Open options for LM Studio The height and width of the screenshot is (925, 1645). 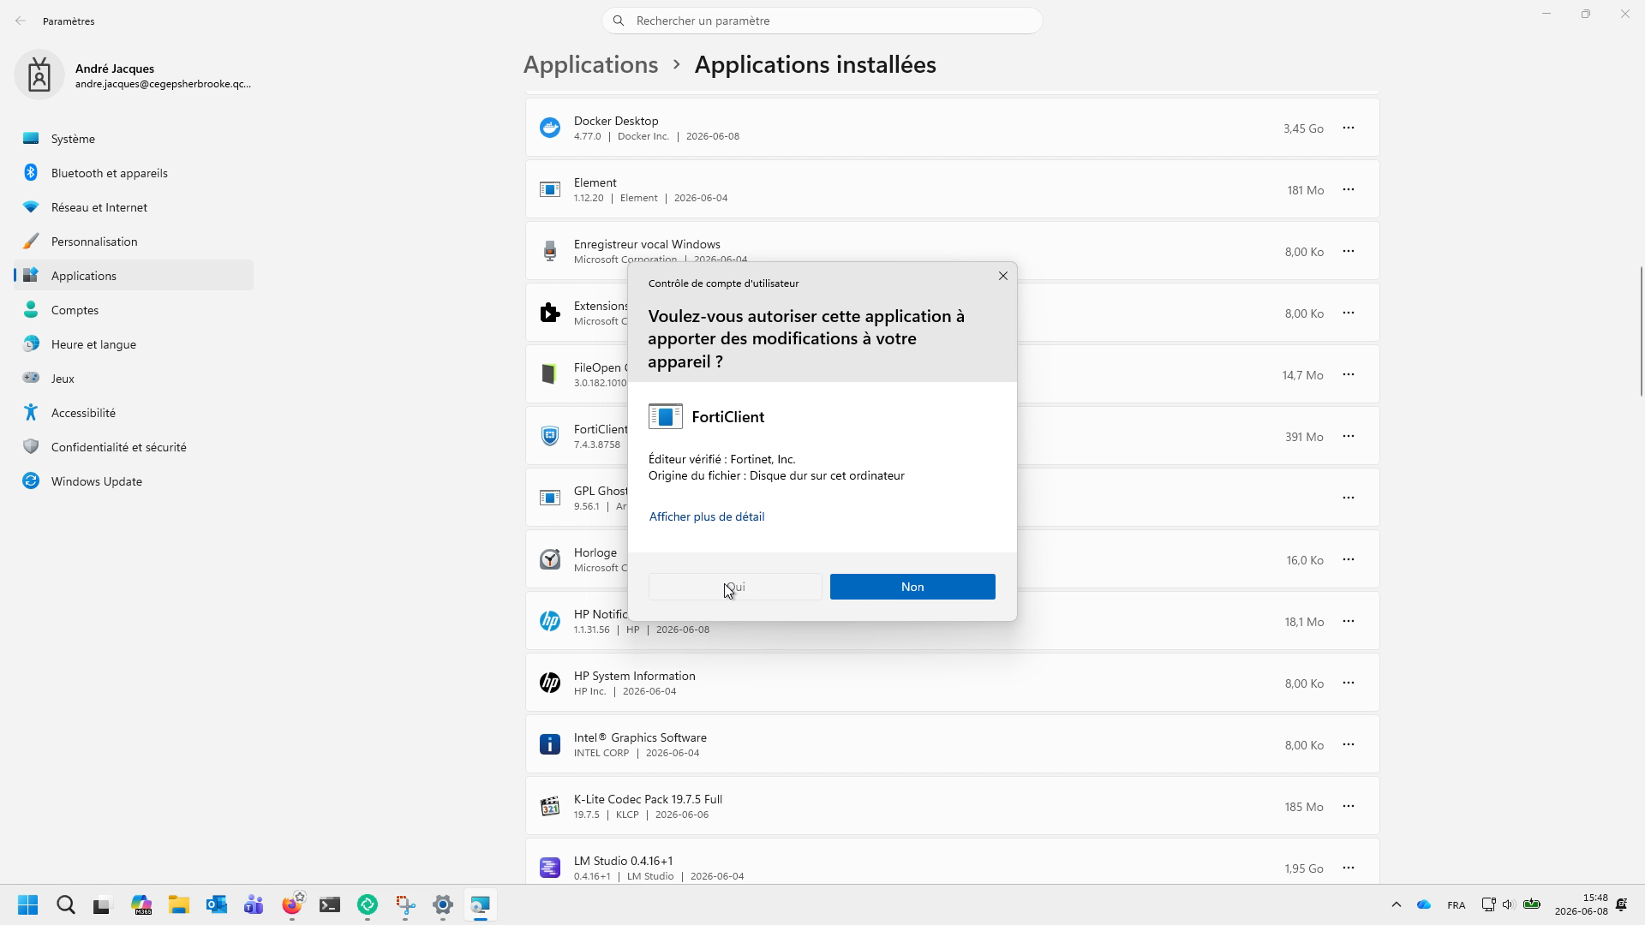tap(1349, 868)
